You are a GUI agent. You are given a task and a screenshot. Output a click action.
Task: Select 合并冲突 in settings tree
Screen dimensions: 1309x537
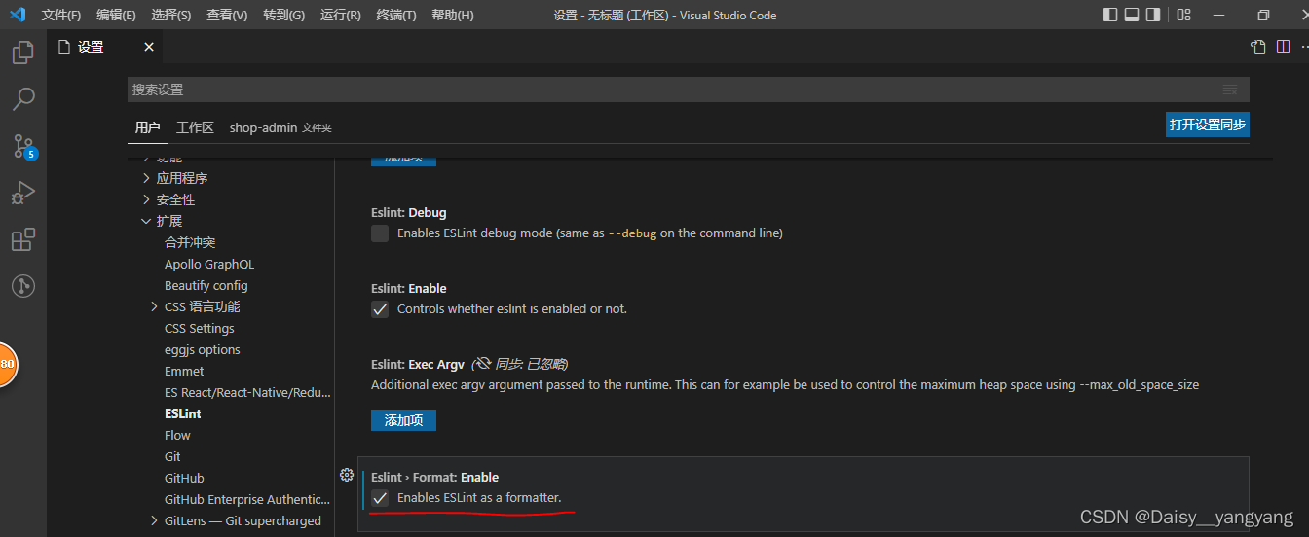tap(190, 242)
